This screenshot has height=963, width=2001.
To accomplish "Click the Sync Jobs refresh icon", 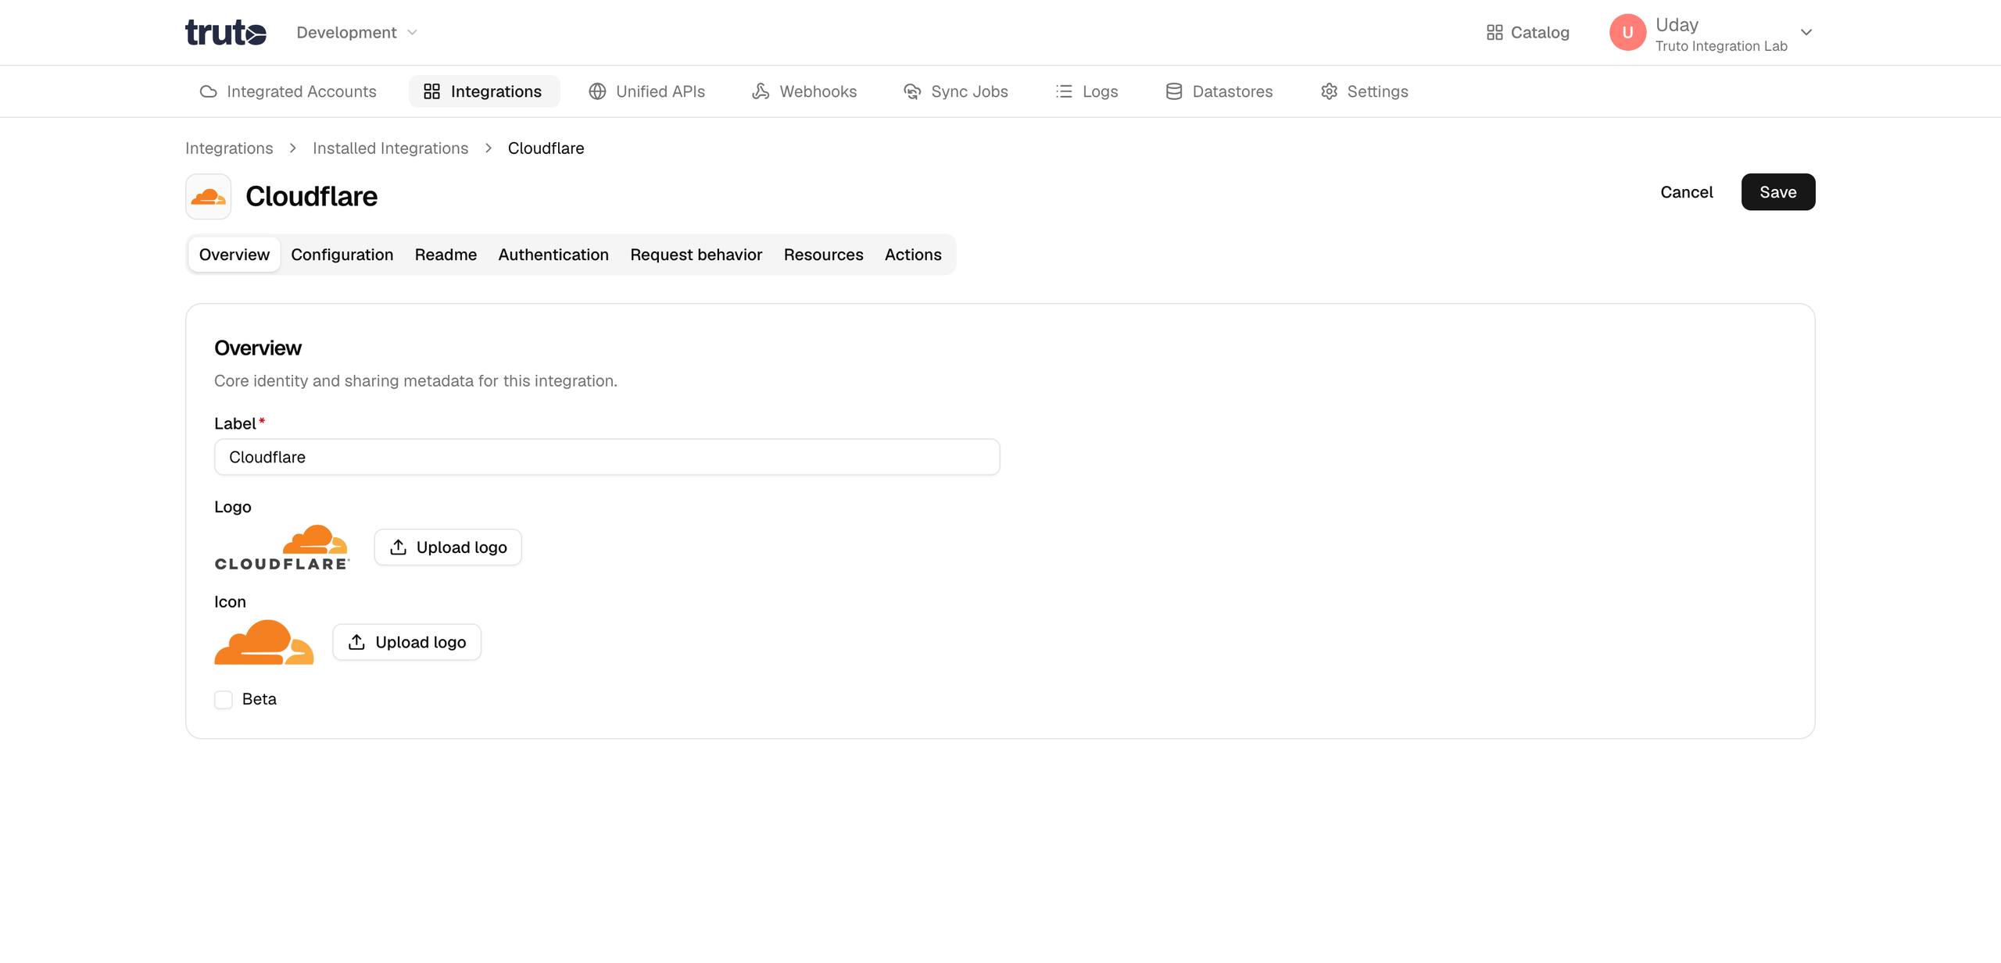I will click(911, 91).
